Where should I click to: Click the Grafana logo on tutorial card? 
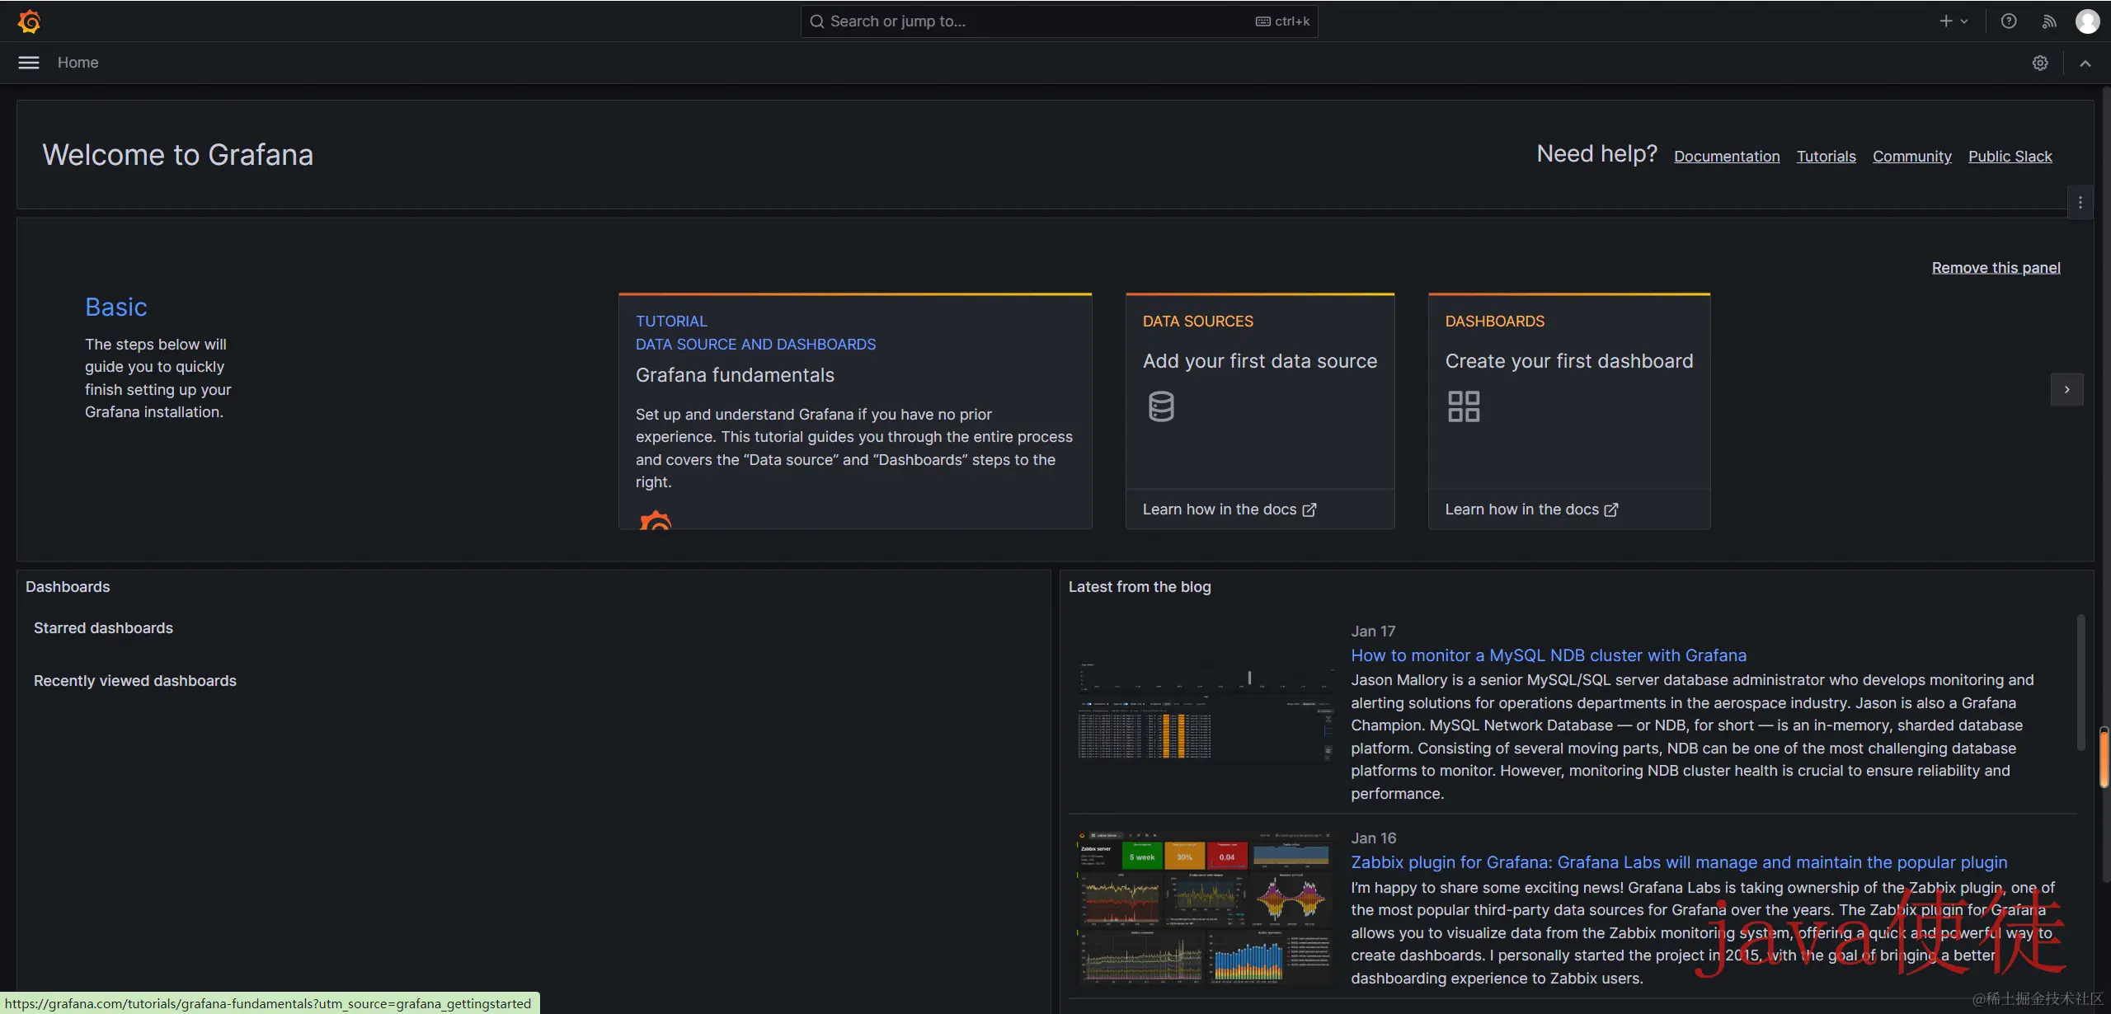[656, 520]
